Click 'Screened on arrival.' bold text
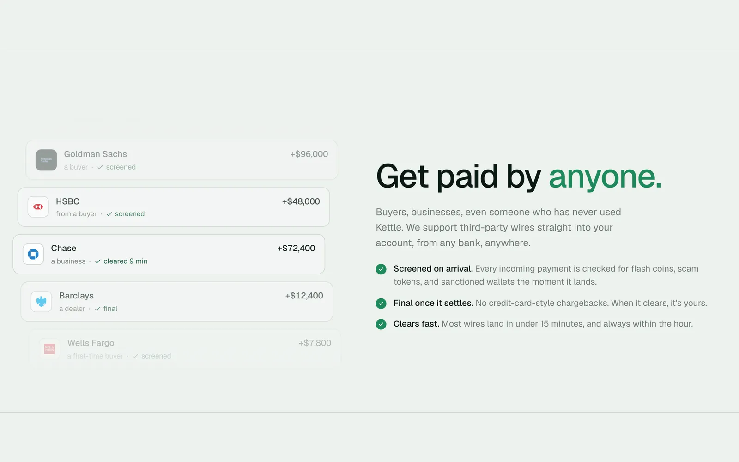The image size is (739, 462). pyautogui.click(x=433, y=269)
